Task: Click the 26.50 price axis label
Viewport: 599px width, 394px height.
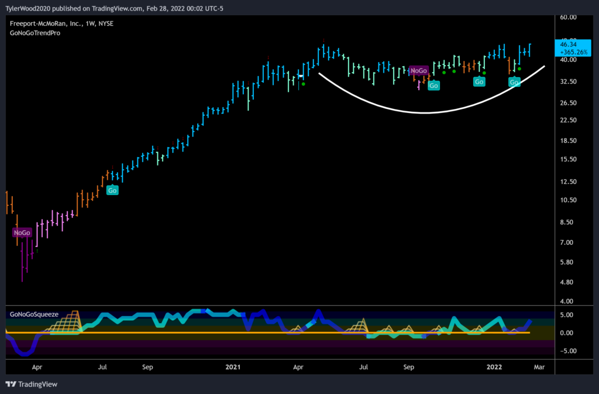Action: pos(568,103)
